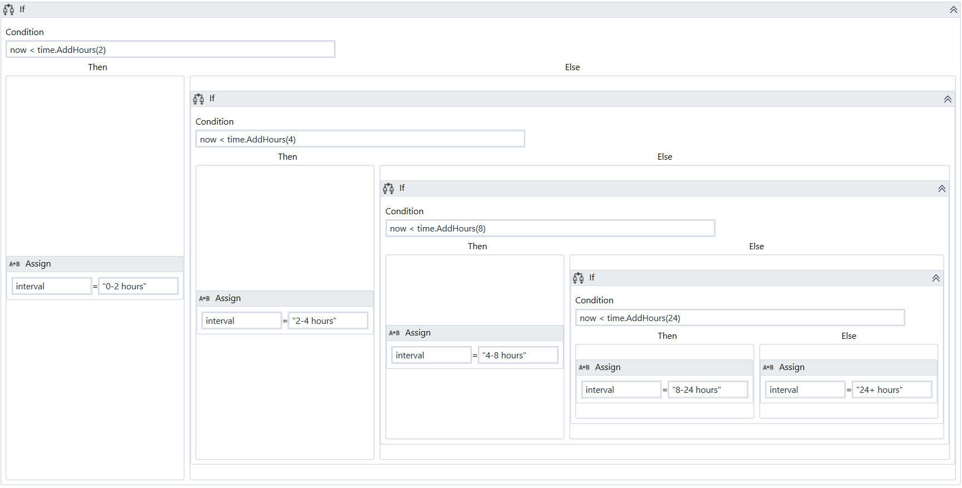Click the If icon for AddHours(4) condition
Viewport: 962px width, 488px height.
click(x=199, y=99)
